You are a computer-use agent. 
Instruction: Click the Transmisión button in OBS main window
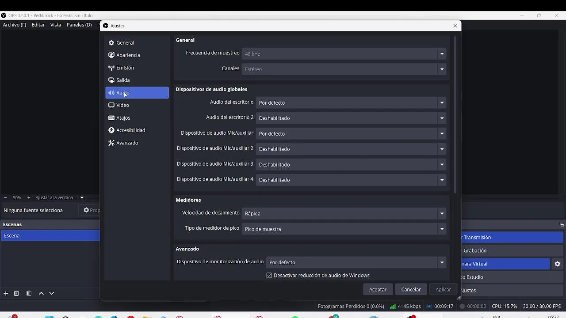click(x=512, y=237)
